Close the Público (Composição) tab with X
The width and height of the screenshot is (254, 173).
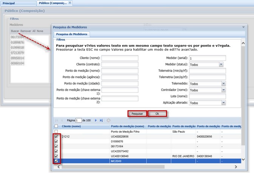[70, 3]
